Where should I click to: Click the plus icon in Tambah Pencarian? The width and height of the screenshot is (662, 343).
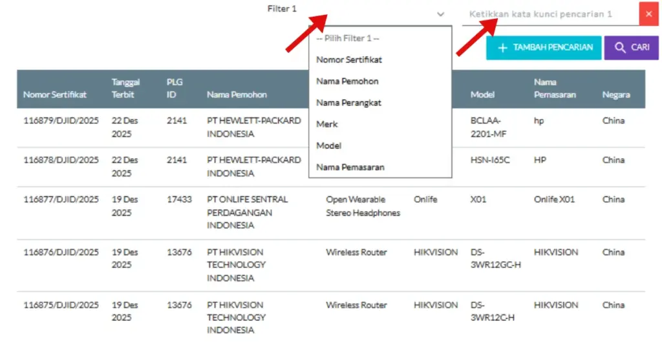[502, 47]
